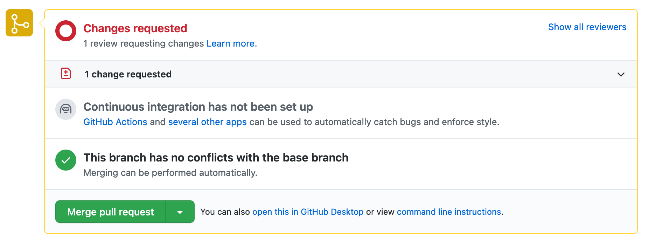Viewport: 649px width, 241px height.
Task: Click the red file diff icon
Action: [66, 74]
